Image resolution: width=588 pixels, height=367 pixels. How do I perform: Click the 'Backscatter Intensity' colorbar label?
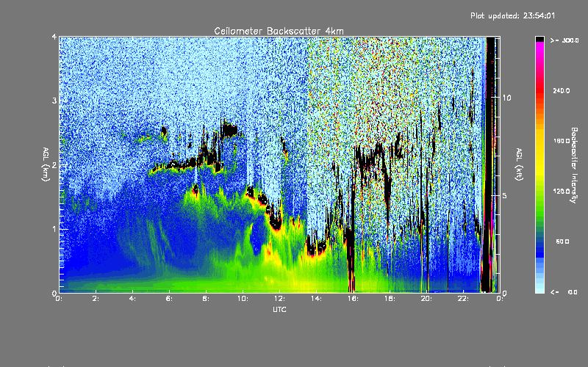coord(574,165)
